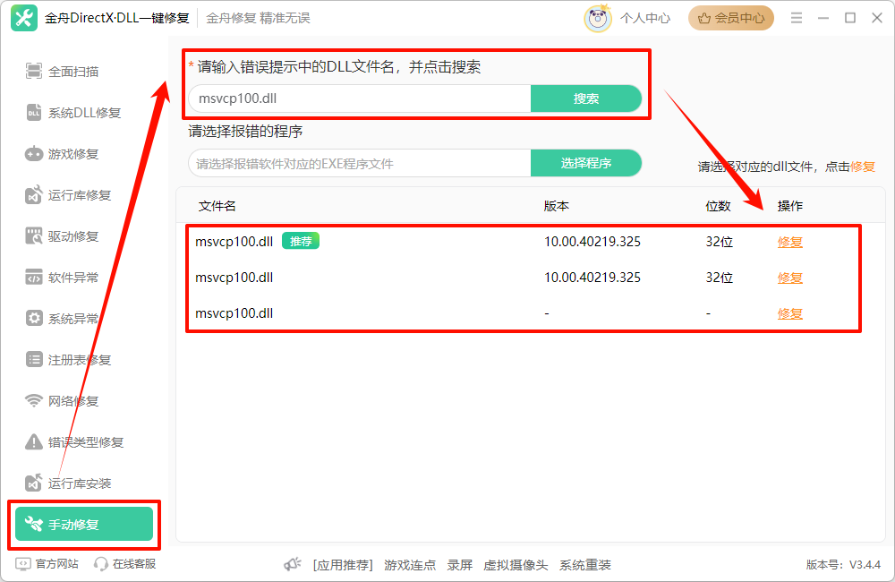The image size is (895, 582).
Task: Click the 驱动修复 driver icon
Action: tap(34, 235)
